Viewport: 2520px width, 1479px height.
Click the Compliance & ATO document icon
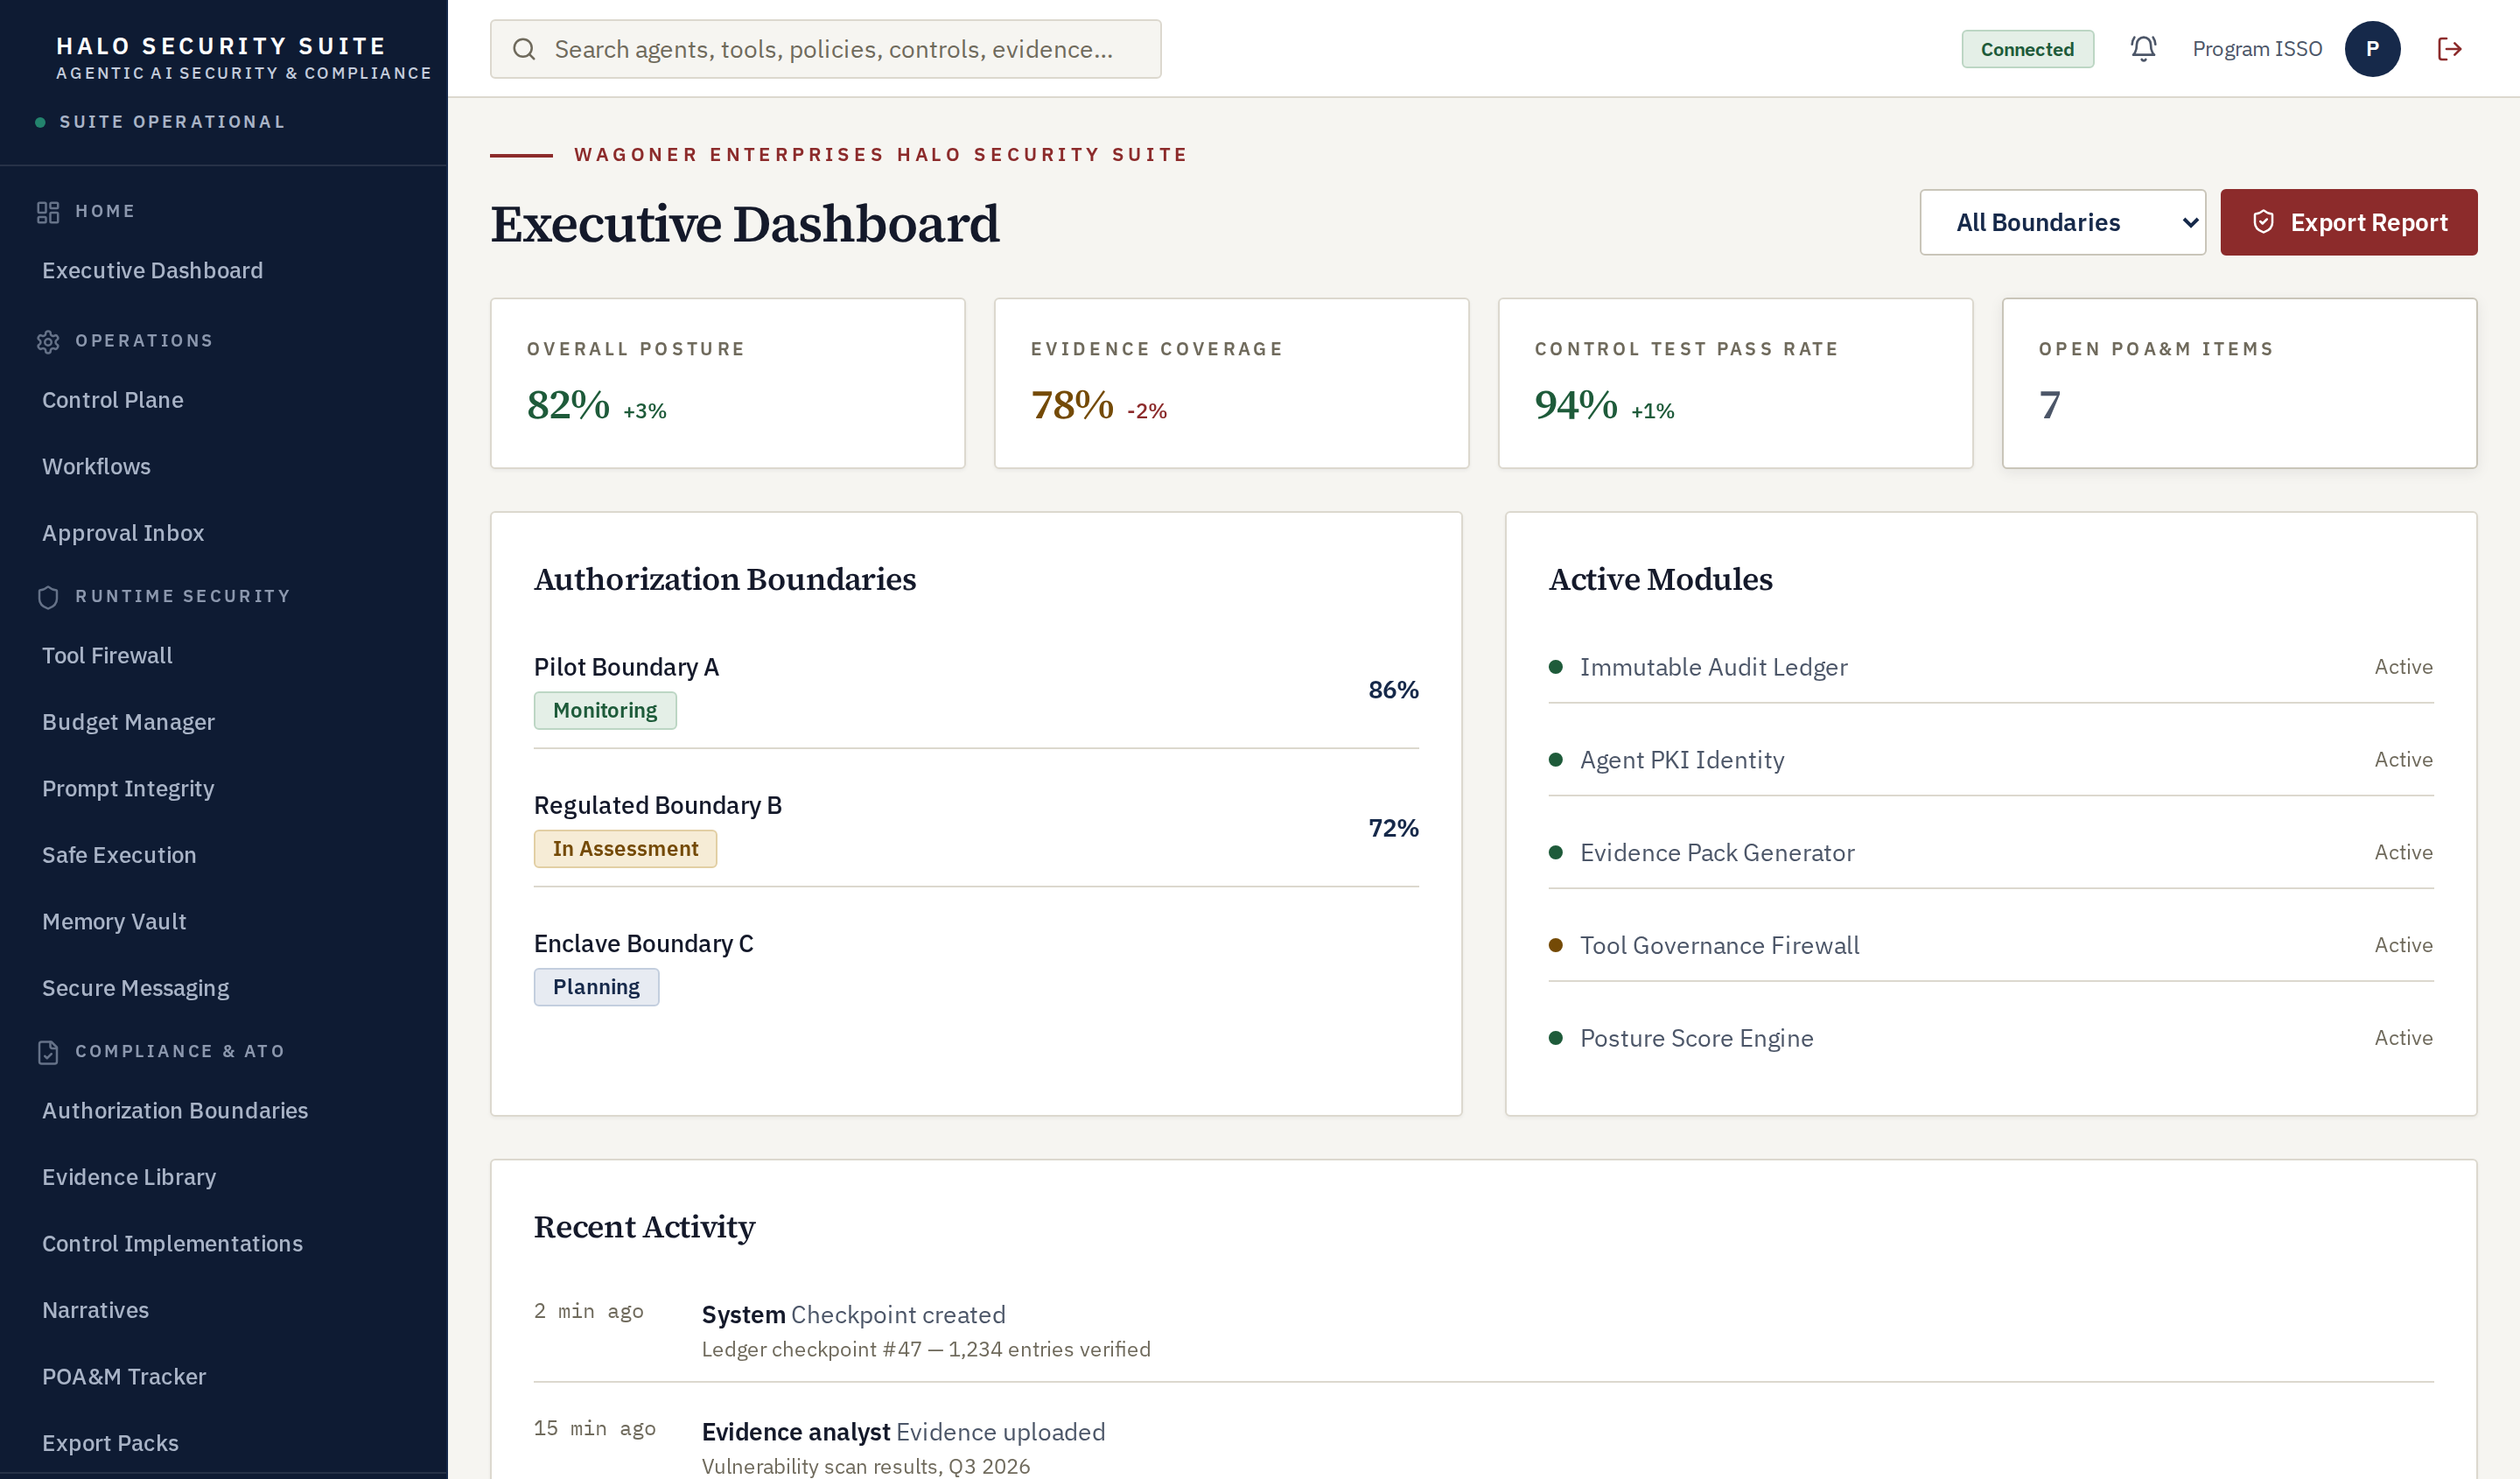point(48,1052)
